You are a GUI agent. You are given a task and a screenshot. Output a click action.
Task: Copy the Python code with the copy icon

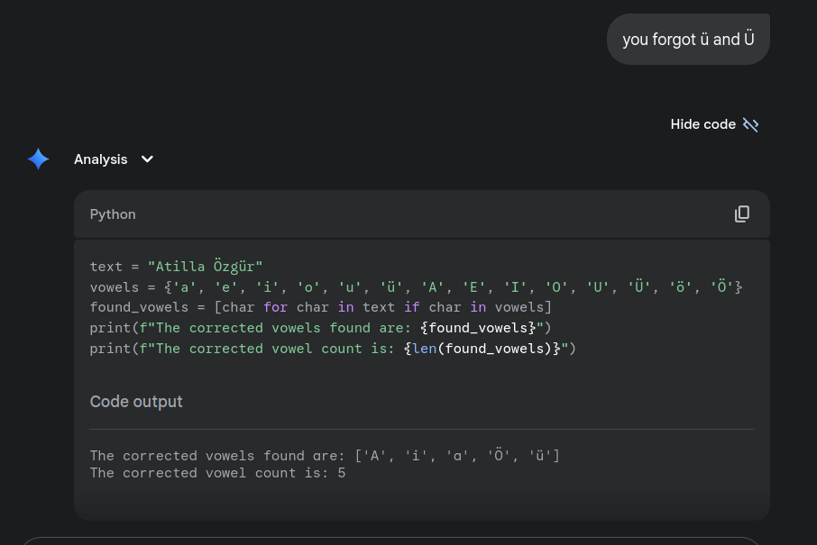[x=742, y=213]
